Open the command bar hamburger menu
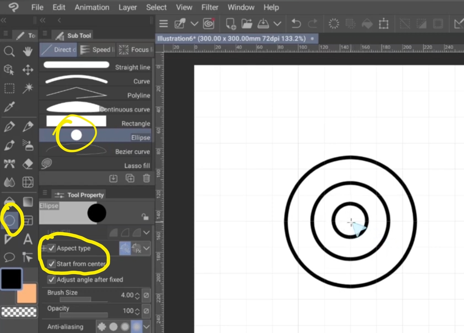 [x=163, y=24]
